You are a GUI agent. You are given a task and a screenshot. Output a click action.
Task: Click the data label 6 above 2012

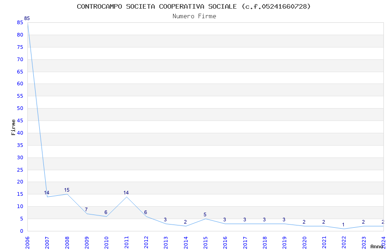(146, 212)
